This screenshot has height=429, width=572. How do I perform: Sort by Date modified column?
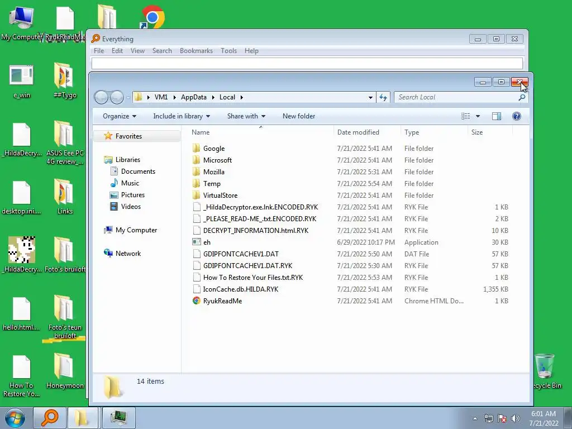[368, 132]
